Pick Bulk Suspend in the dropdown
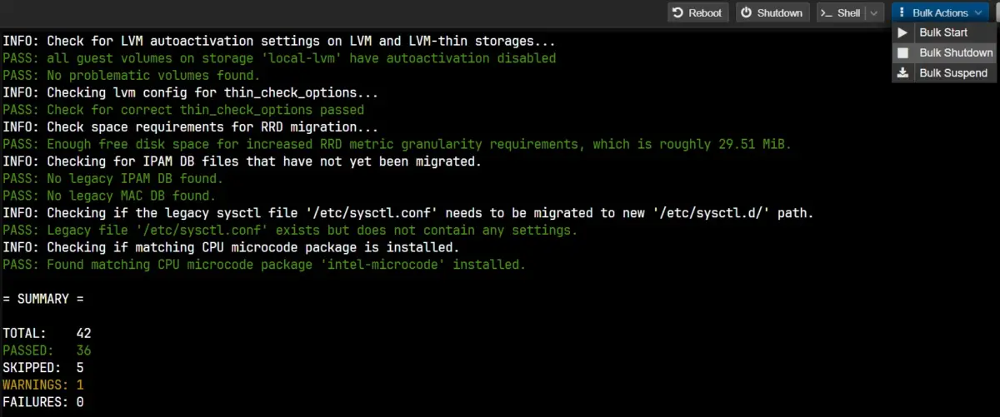Viewport: 1000px width, 417px height. coord(952,73)
